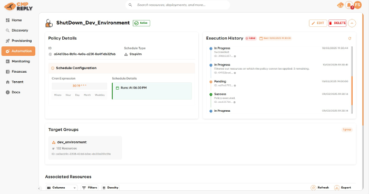Open the Monitoring sidebar item
Image resolution: width=369 pixels, height=194 pixels.
[x=18, y=61]
